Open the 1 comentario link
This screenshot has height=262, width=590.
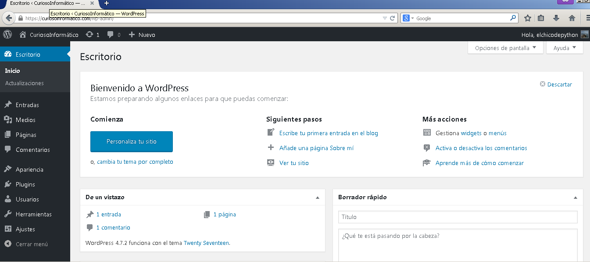[113, 228]
